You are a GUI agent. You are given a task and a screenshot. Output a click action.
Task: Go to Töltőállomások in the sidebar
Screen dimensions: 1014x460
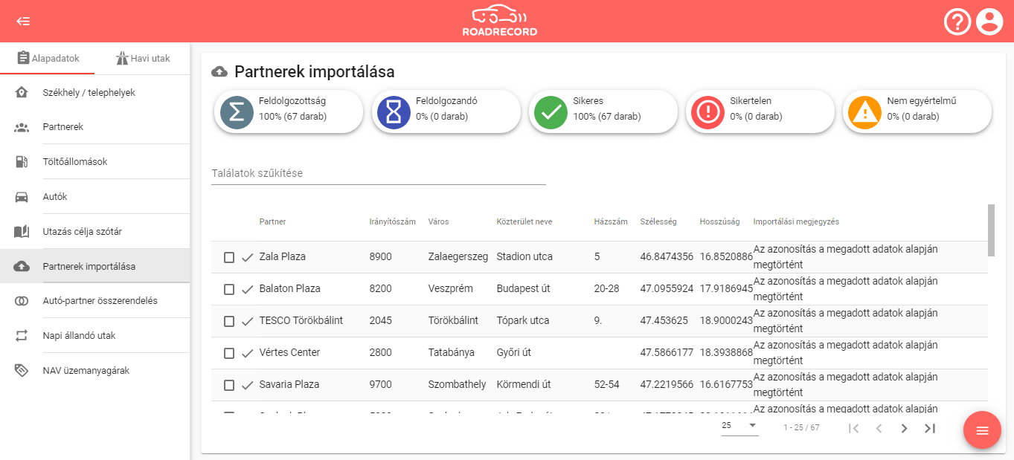(x=95, y=162)
